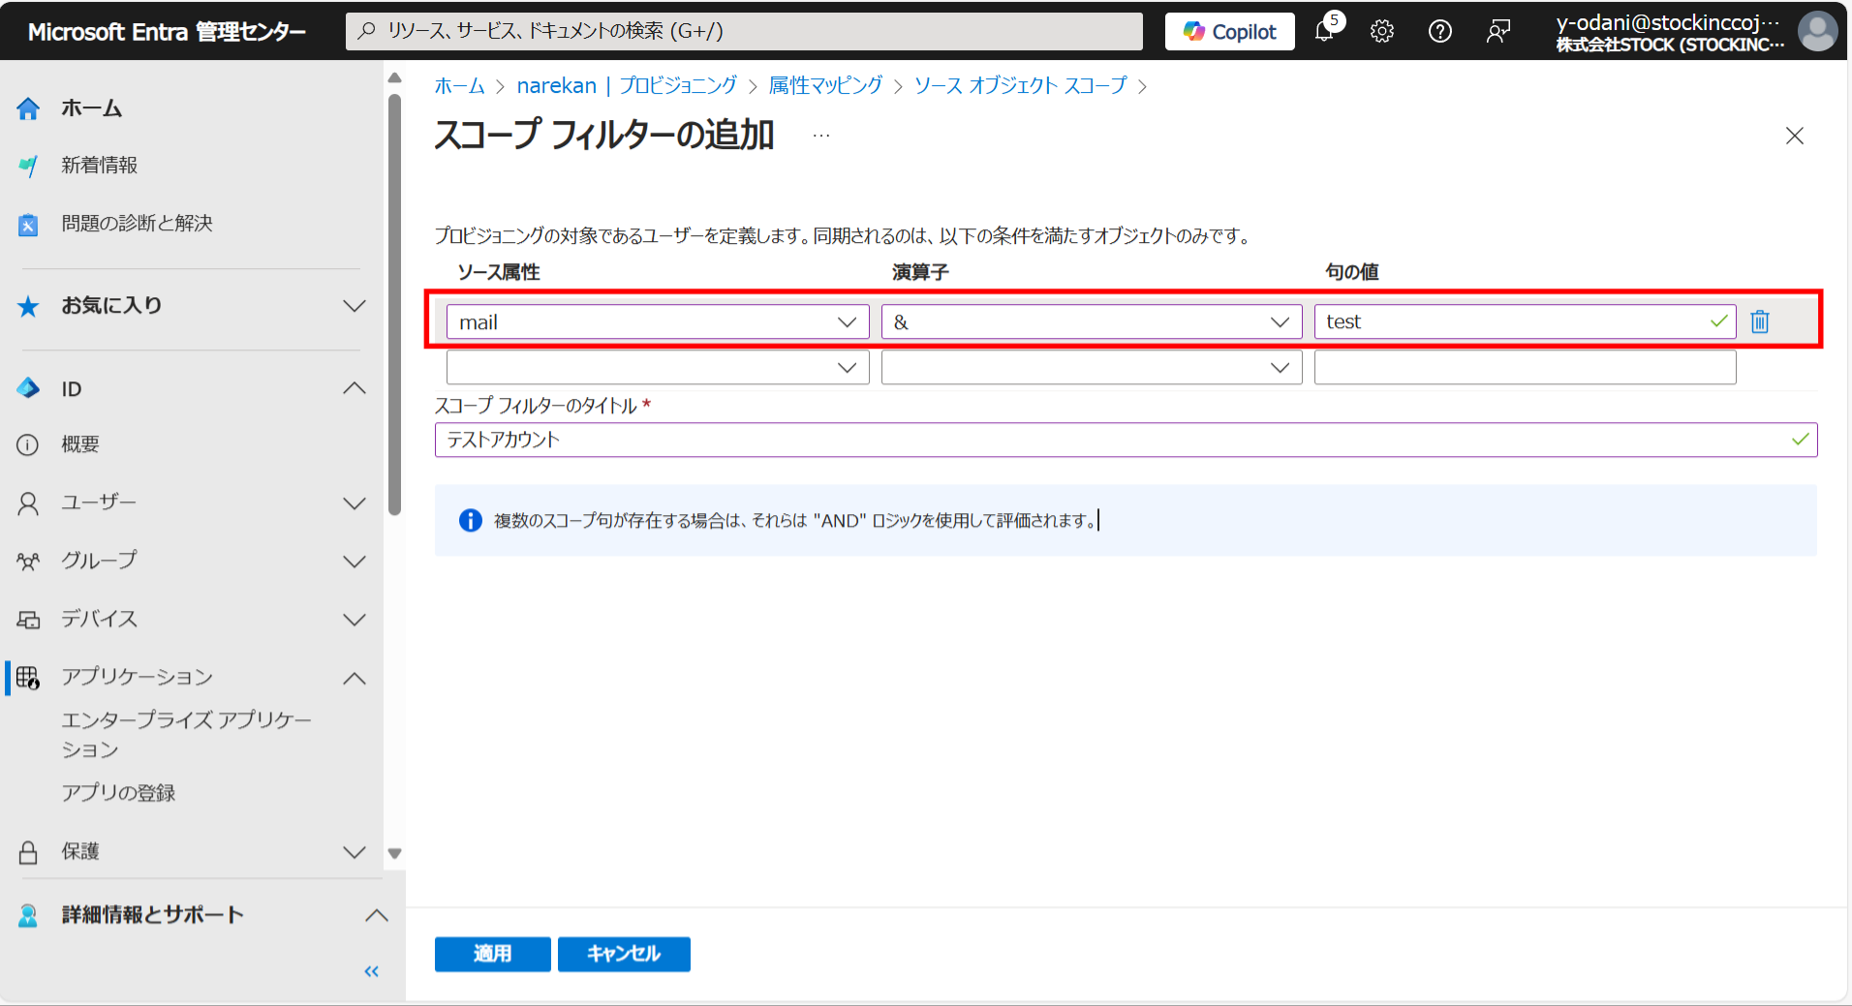Close the スコープ フィルターの追加 panel
Viewport: 1852px width, 1006px height.
coord(1795,136)
